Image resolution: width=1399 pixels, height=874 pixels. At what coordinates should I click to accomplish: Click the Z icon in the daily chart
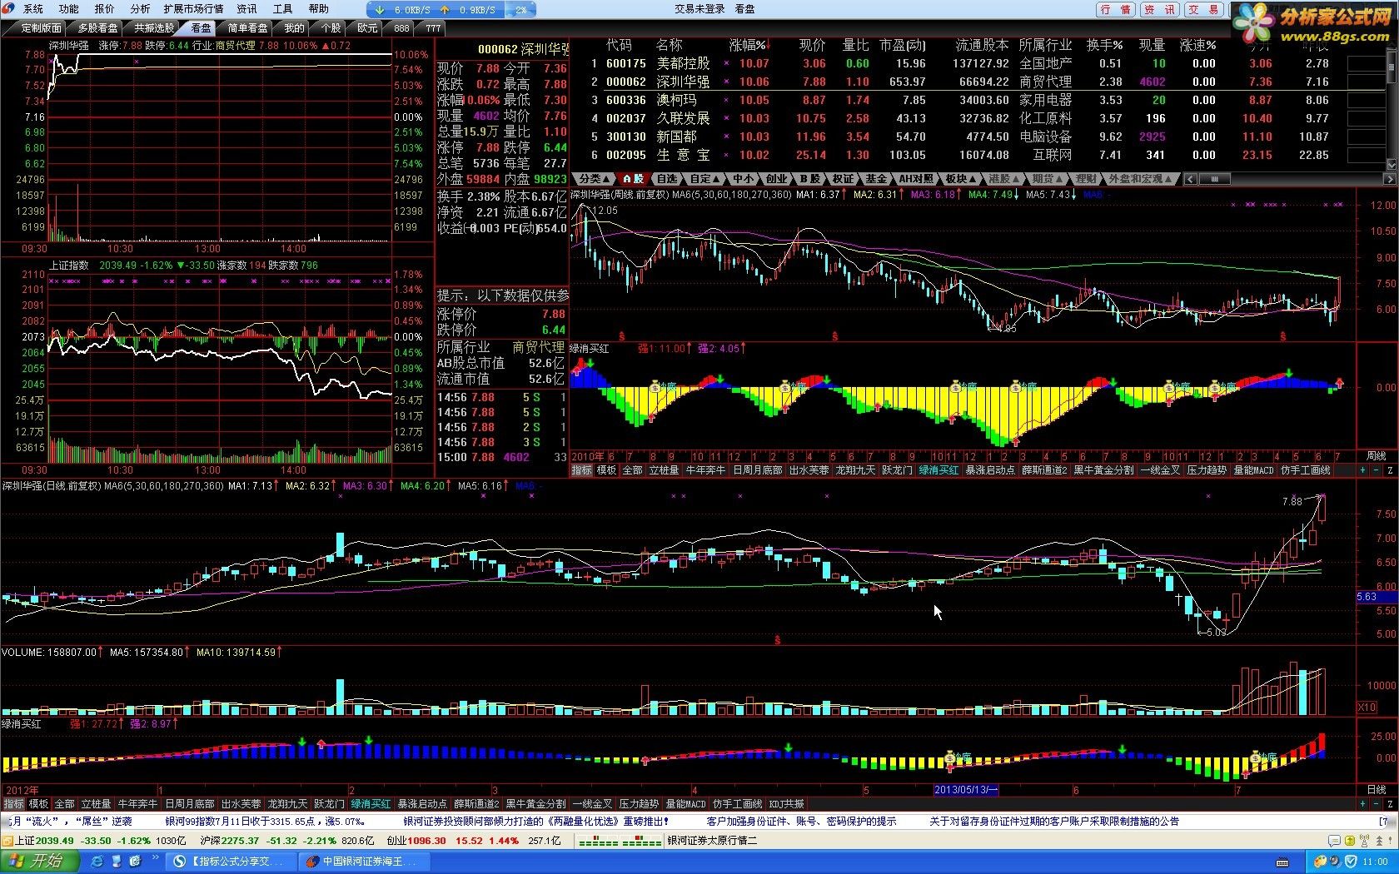tap(1389, 804)
